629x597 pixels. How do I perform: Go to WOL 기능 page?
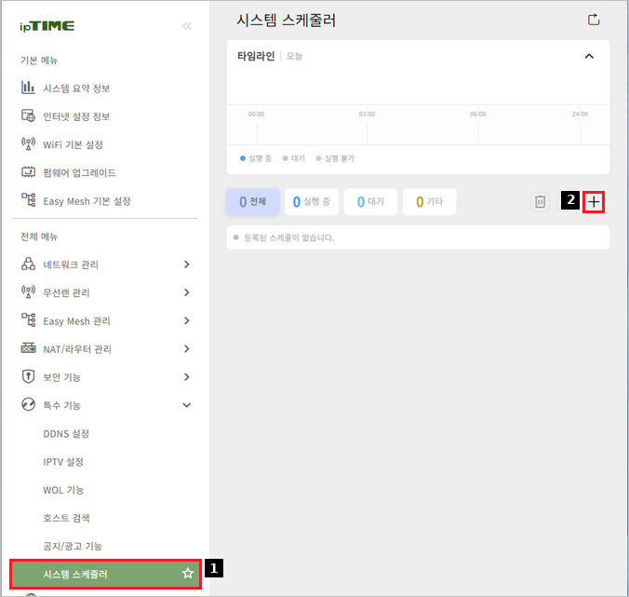63,490
